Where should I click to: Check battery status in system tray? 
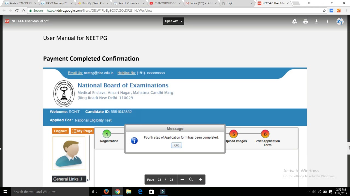click(325, 192)
